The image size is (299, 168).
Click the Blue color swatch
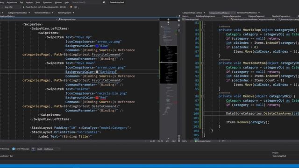tap(97, 46)
